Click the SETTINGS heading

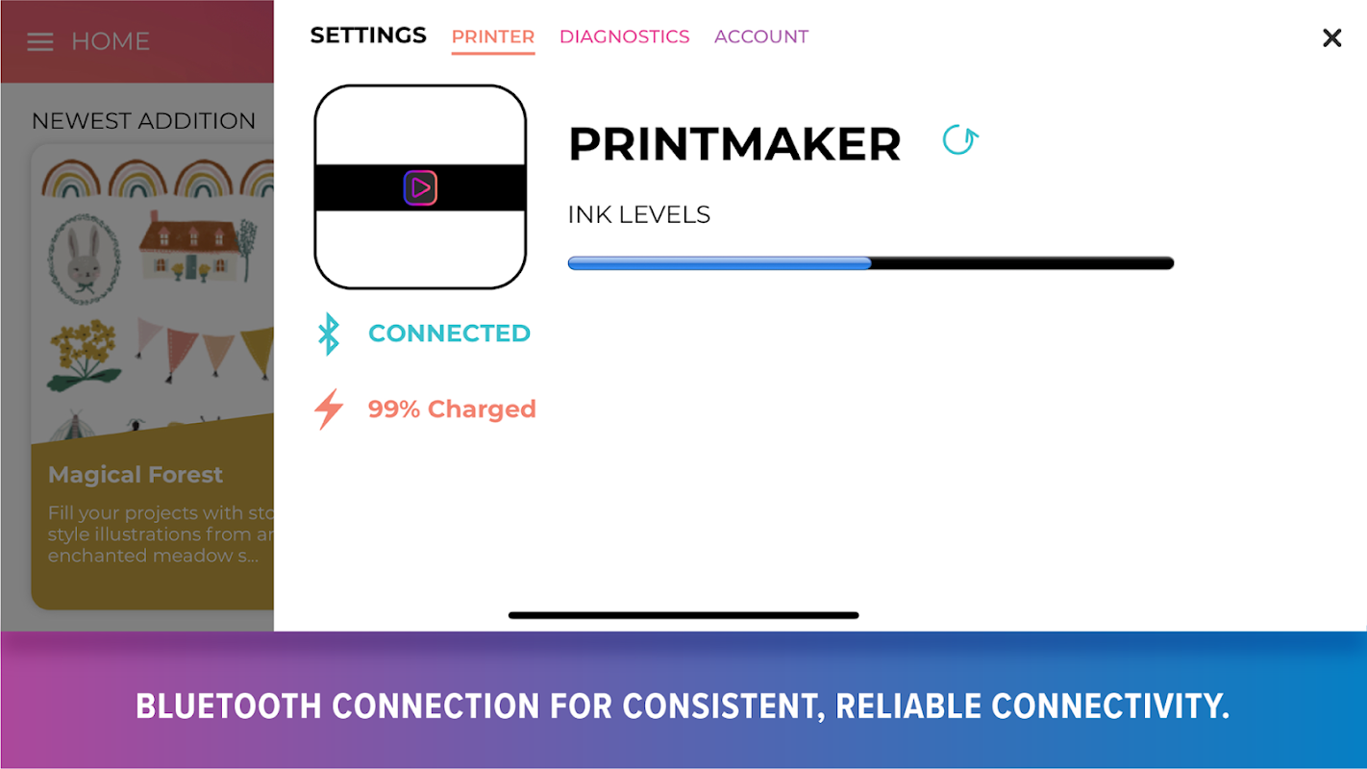tap(368, 36)
